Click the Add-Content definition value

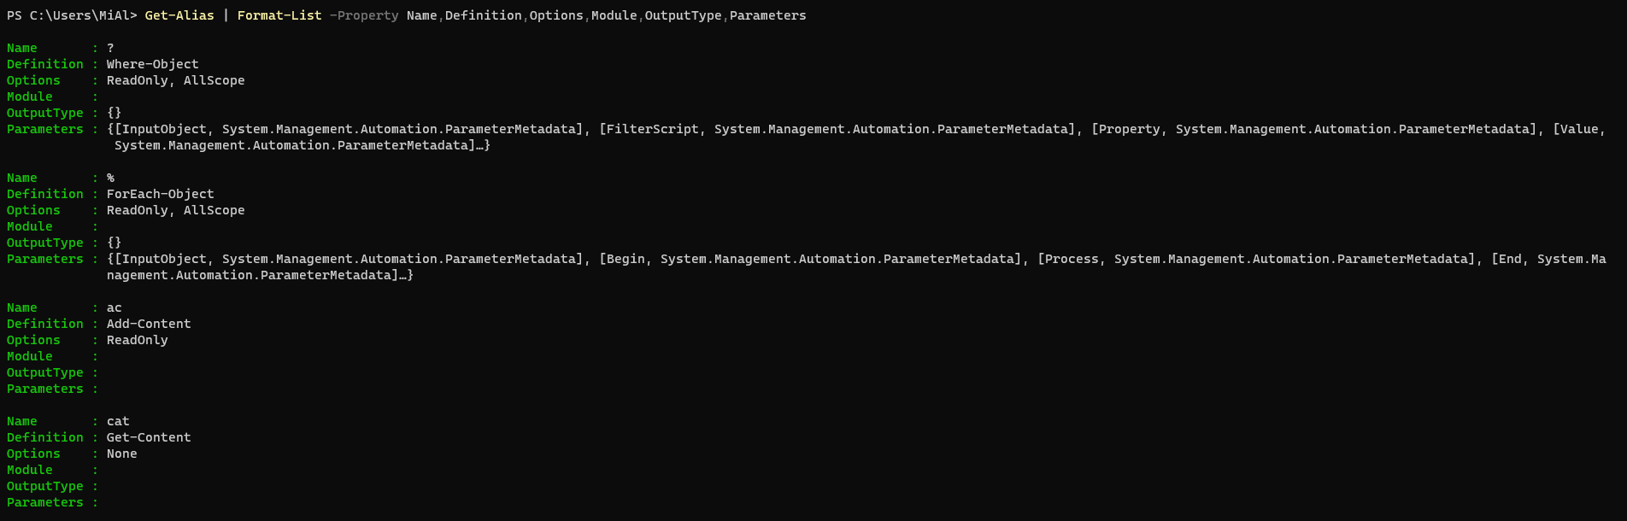[149, 324]
